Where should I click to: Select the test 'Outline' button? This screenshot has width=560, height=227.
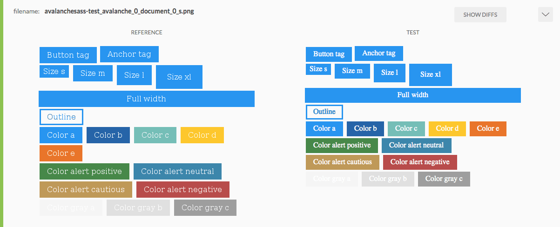tap(324, 112)
